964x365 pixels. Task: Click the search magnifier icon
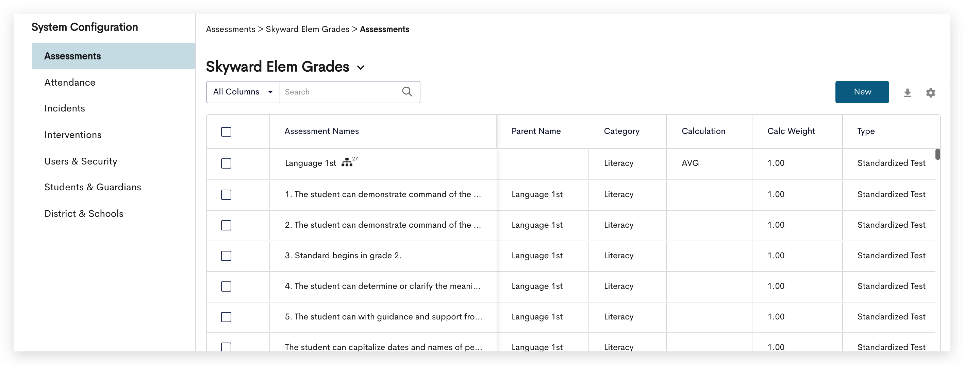[407, 92]
